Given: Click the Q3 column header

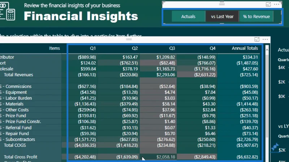Looking at the screenshot, I should (172, 48).
